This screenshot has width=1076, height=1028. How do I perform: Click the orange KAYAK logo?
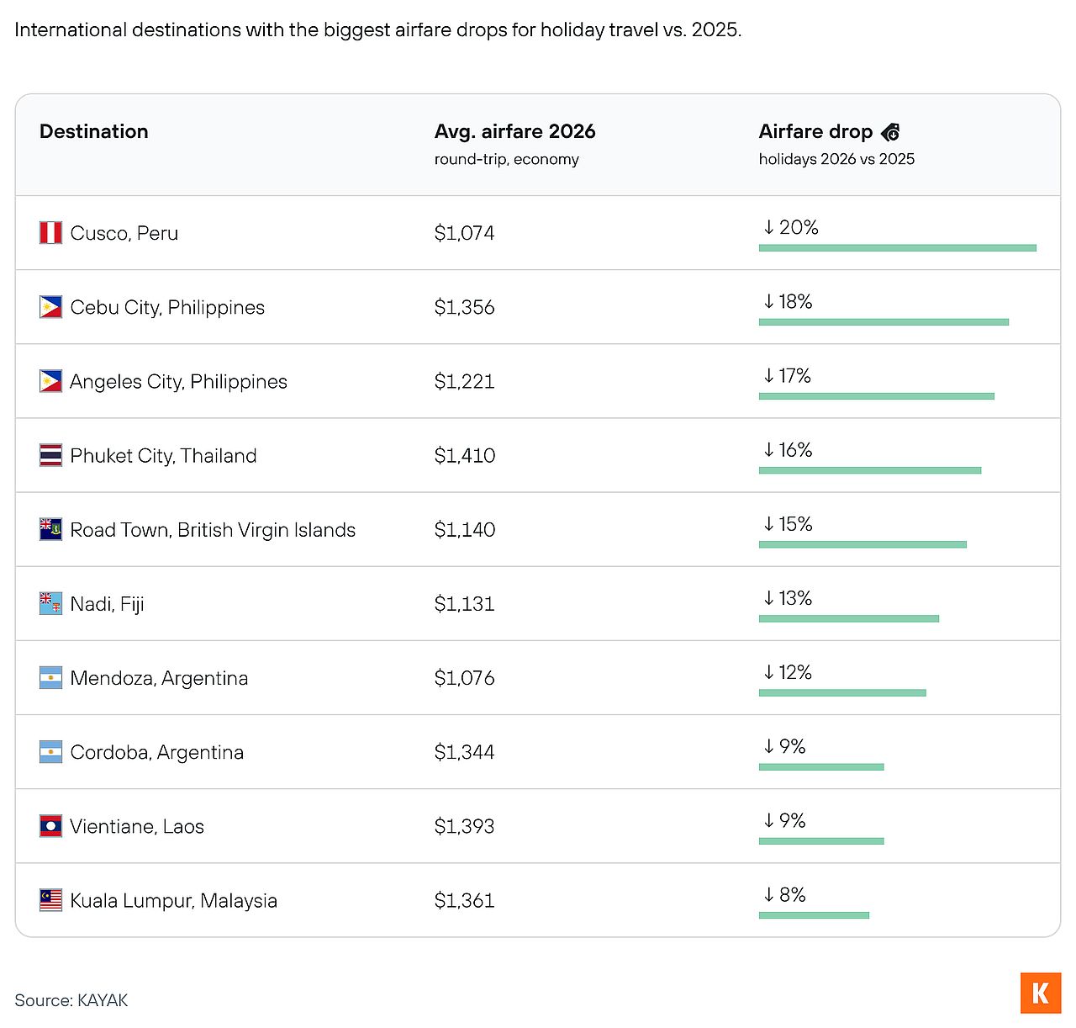[x=1041, y=994]
